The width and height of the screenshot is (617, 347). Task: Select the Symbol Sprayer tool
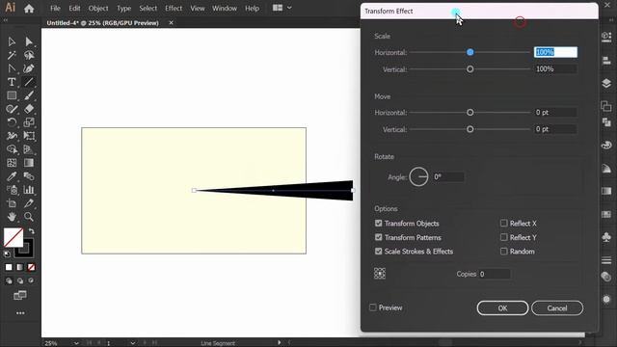(12, 190)
